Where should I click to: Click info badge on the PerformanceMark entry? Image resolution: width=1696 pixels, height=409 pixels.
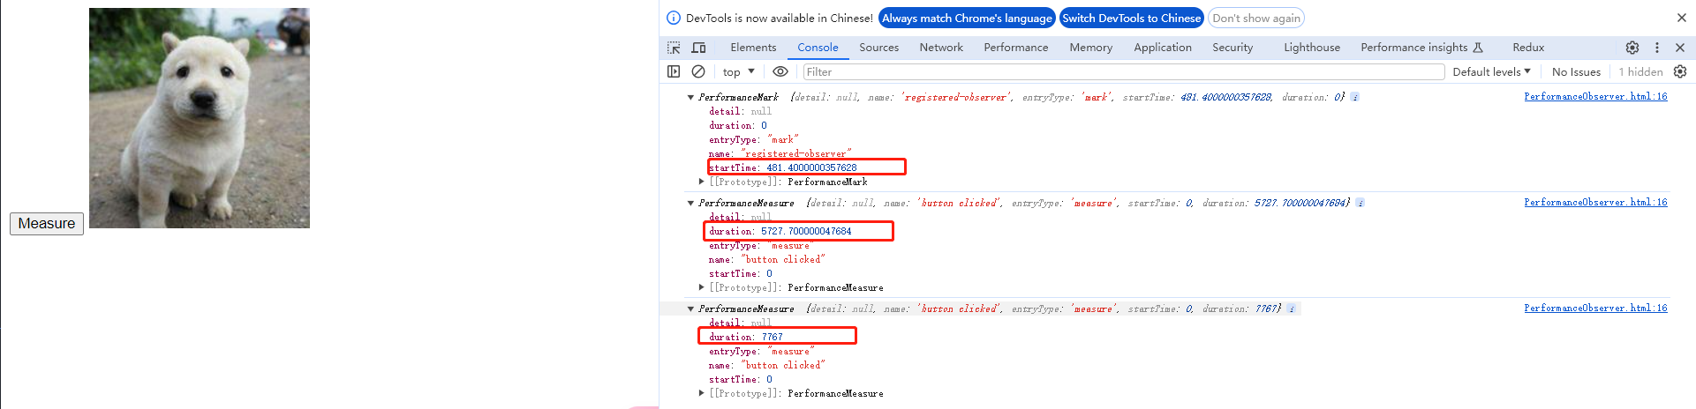(1355, 97)
